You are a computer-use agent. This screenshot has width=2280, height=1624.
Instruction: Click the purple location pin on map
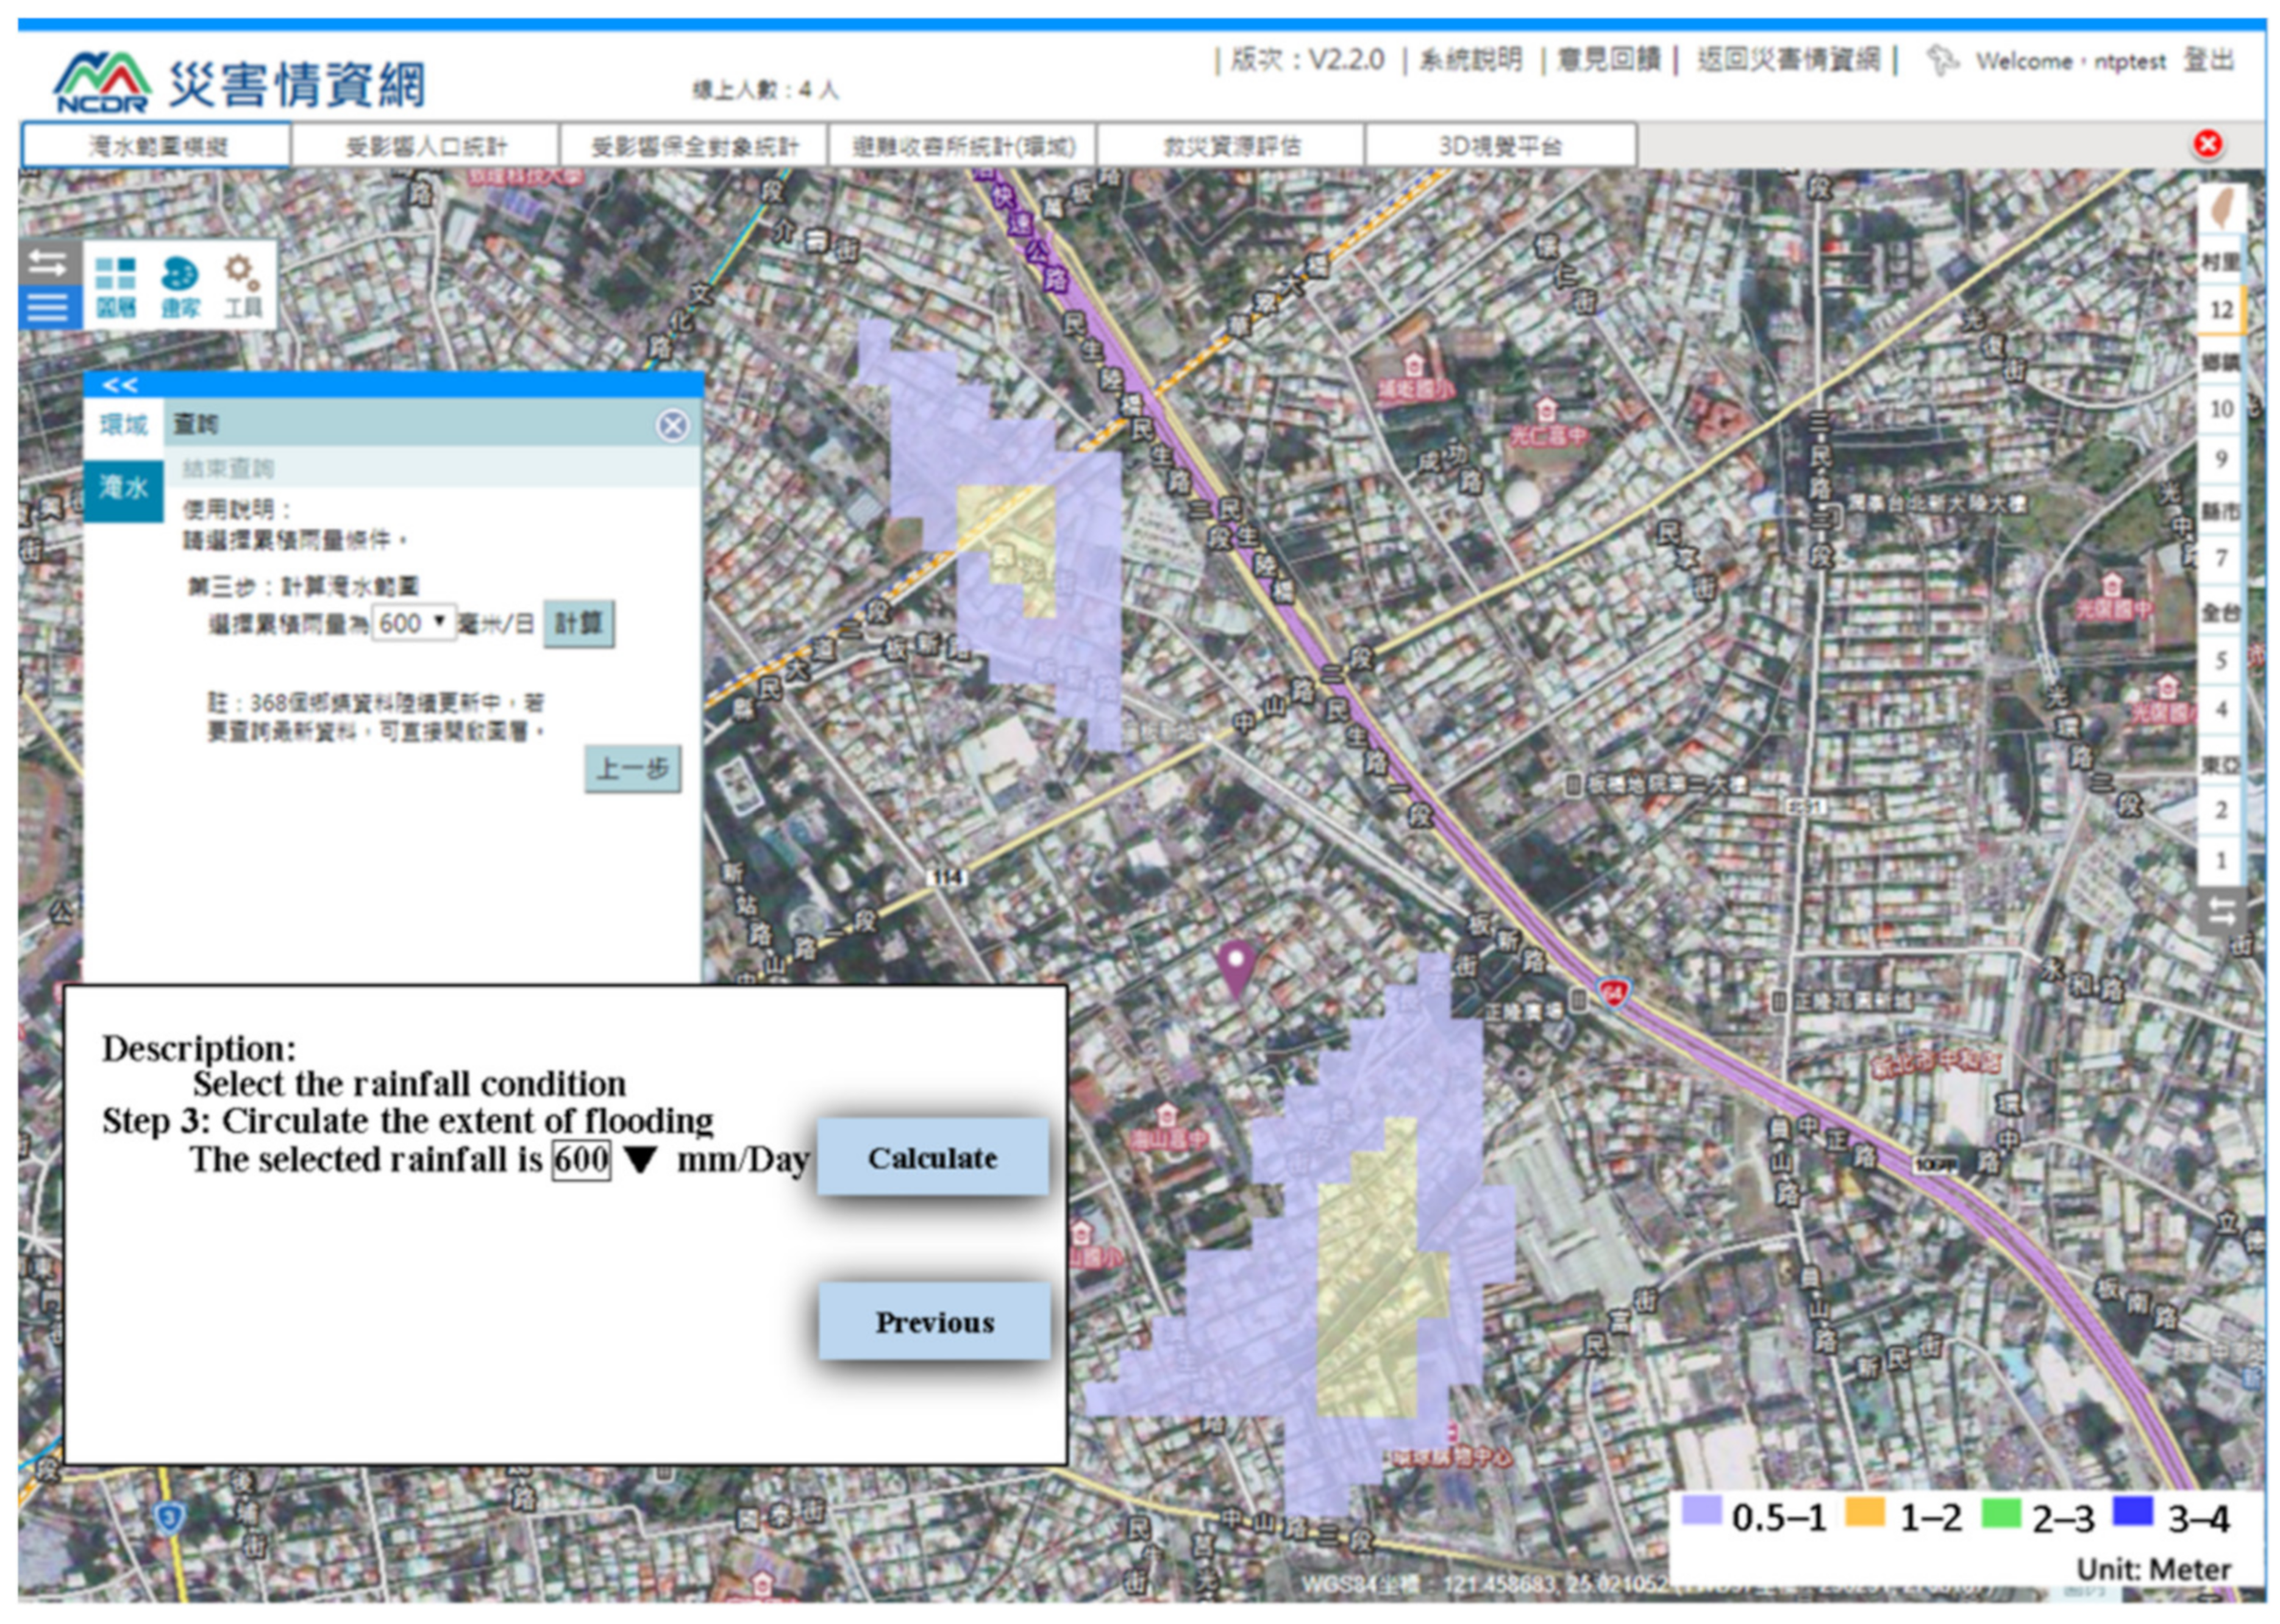(x=1236, y=965)
